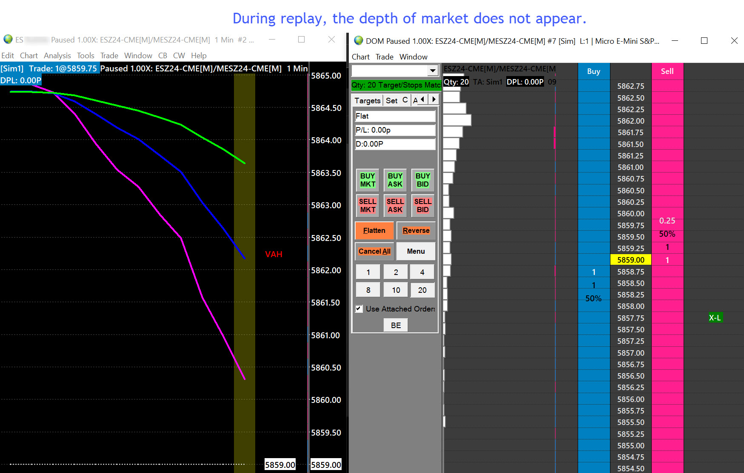Switch to the Set tab
Viewport: 744px width, 473px height.
(392, 100)
